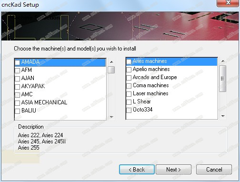This screenshot has width=240, height=182.
Task: Select the AKYAPAK list entry
Action: coord(33,86)
